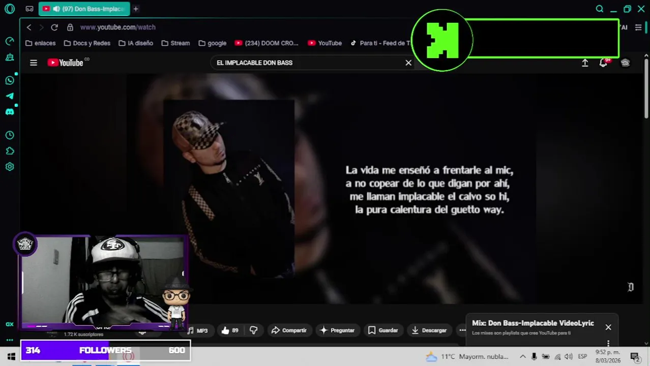Open Discord in the Opera sidebar

[x=10, y=112]
